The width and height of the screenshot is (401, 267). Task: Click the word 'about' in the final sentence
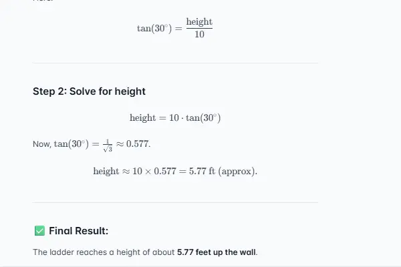pyautogui.click(x=164, y=252)
